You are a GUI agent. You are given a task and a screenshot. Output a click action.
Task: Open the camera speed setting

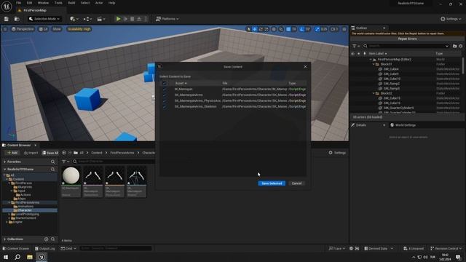tap(334, 29)
